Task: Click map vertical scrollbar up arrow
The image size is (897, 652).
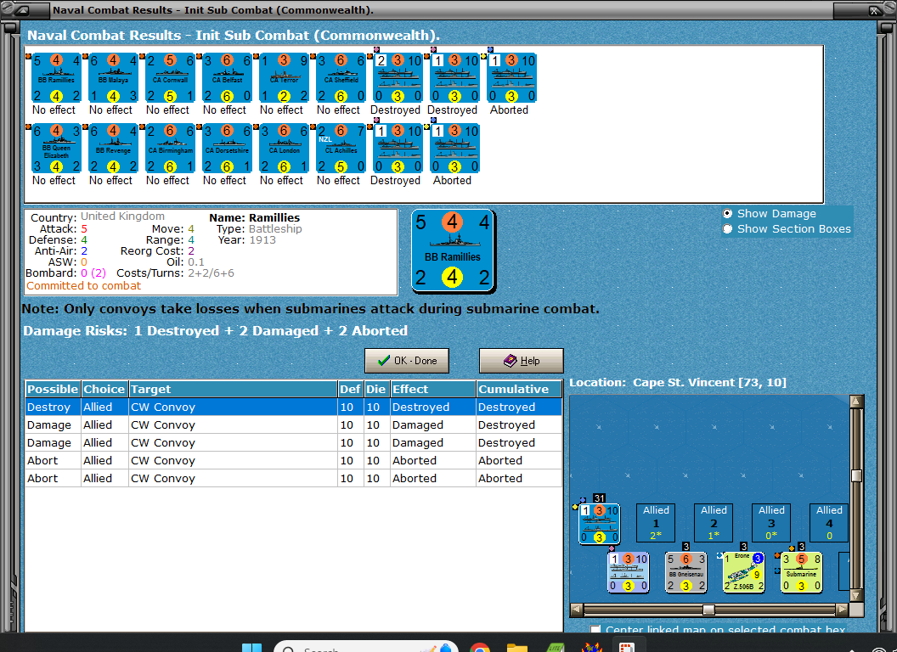Action: [856, 401]
